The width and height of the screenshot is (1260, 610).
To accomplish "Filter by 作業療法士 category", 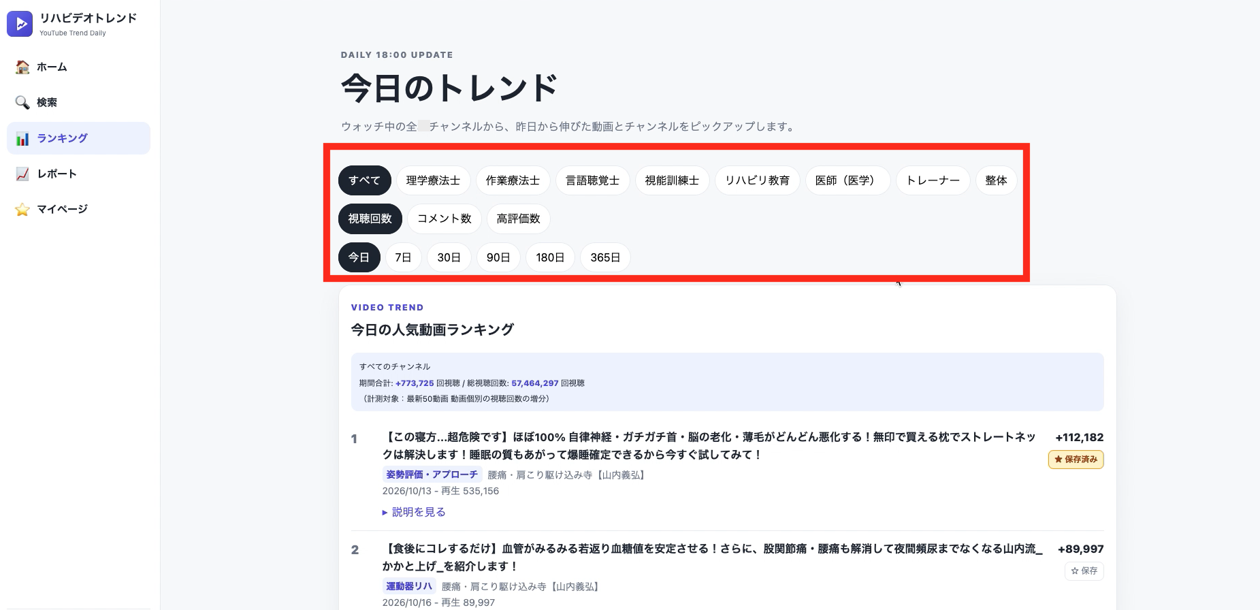I will (x=513, y=180).
